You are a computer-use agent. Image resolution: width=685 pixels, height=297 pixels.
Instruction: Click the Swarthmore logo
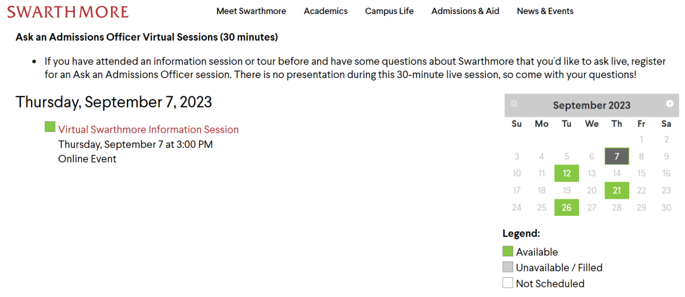68,12
